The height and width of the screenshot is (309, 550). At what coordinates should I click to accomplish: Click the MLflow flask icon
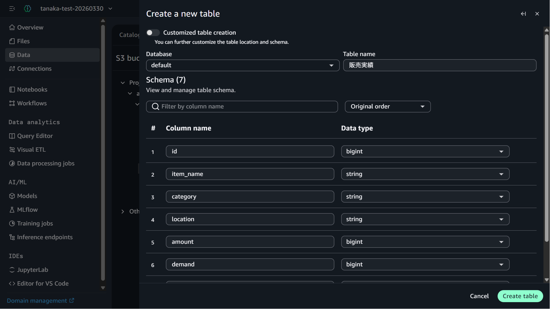(x=12, y=210)
